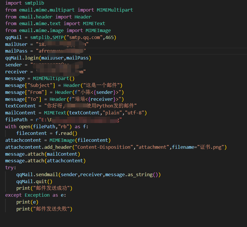Viewport: 247px width, 227px height.
Task: Click "filecontent = f.read()" line
Action: pos(47,133)
